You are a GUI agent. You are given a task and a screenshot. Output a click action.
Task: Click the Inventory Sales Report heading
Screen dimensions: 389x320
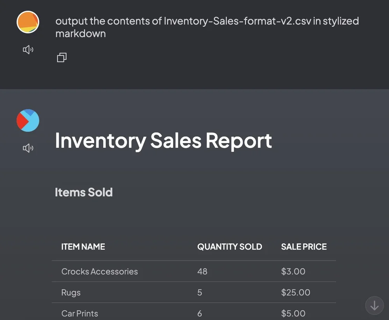pos(163,140)
